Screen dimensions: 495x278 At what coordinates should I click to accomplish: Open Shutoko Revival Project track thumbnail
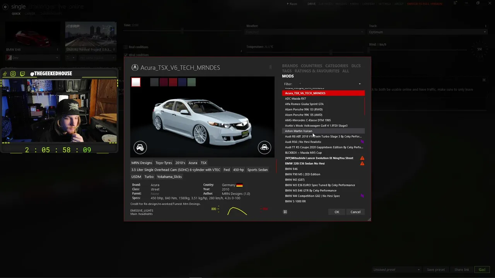[x=91, y=36]
